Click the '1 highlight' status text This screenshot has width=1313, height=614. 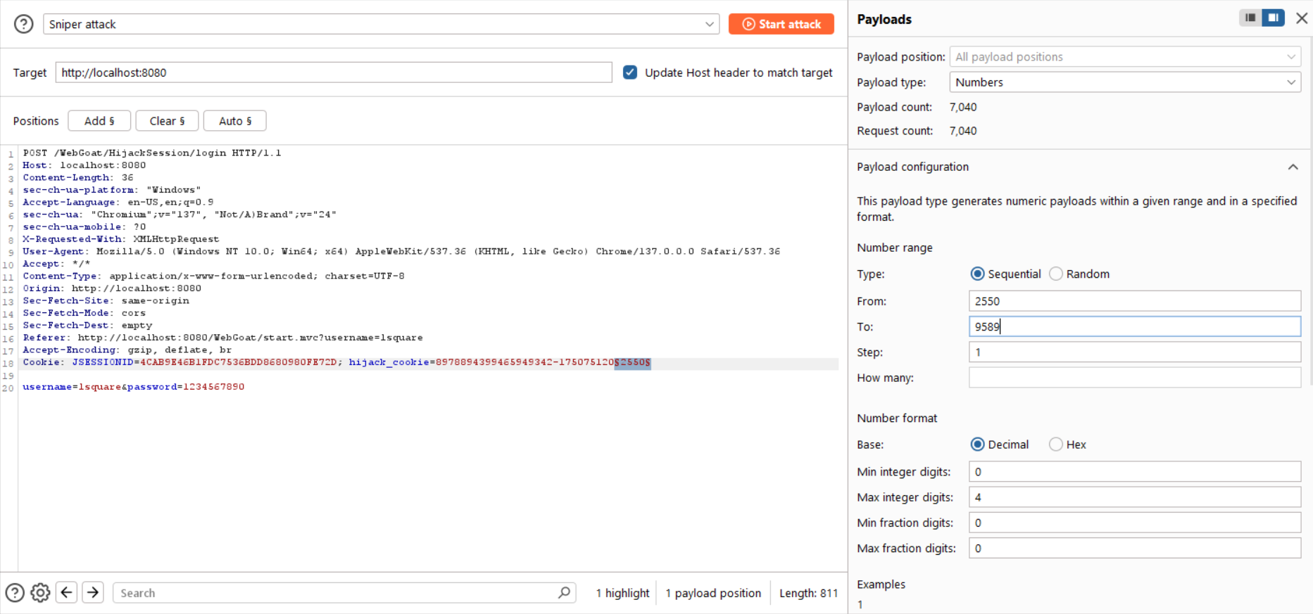[x=622, y=593]
